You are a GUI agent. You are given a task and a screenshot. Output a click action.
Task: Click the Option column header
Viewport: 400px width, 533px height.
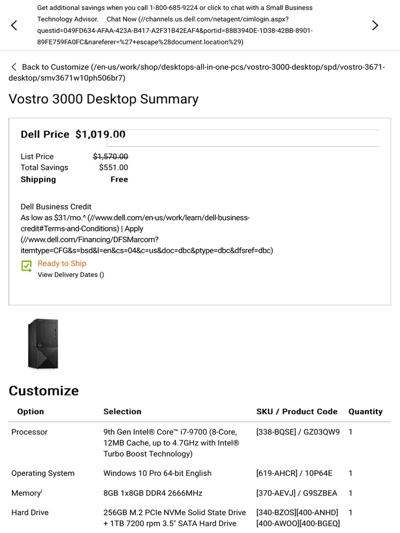(31, 412)
